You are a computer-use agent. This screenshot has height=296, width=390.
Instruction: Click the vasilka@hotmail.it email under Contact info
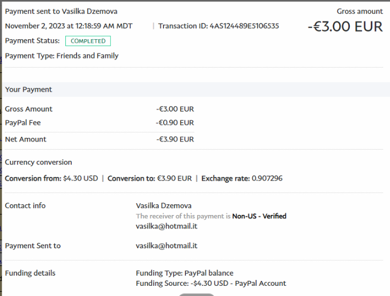[167, 226]
